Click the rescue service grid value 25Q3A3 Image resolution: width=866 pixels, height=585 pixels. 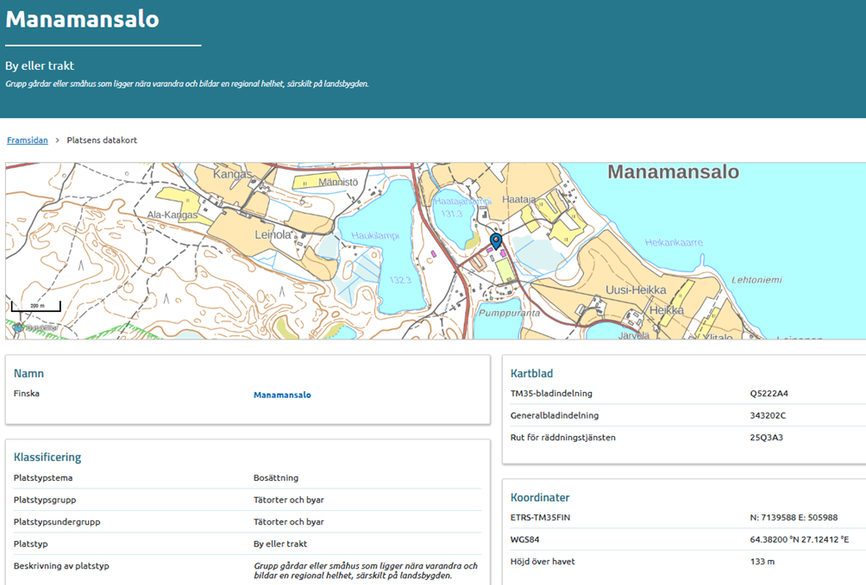[x=767, y=438]
